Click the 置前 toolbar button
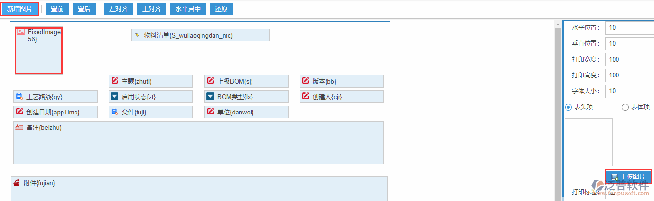 coord(57,9)
